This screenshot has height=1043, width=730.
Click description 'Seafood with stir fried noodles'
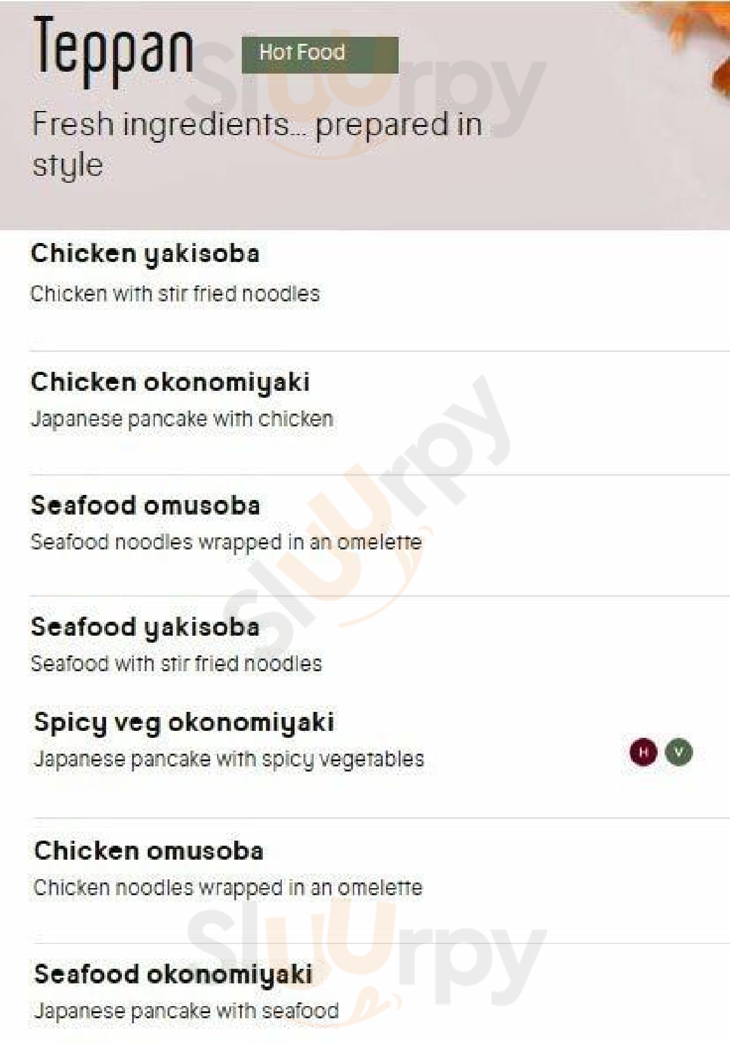tap(176, 664)
